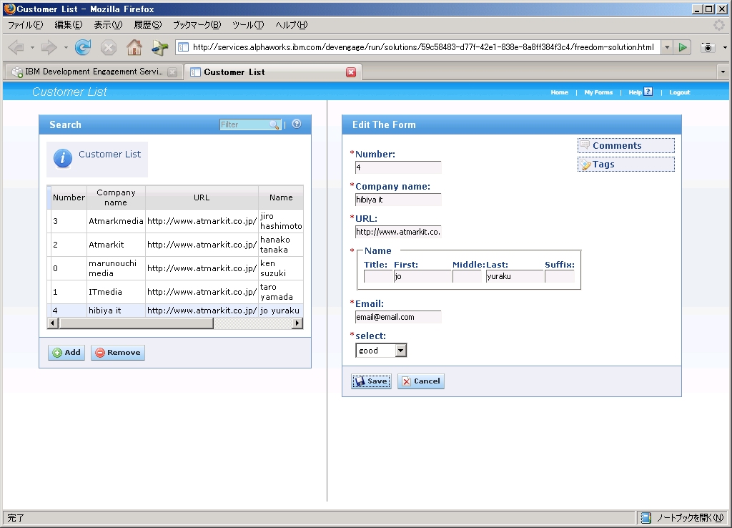This screenshot has width=732, height=528.
Task: Click the Suffix name field
Action: (559, 276)
